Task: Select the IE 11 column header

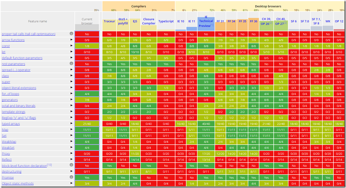Action: [191, 21]
